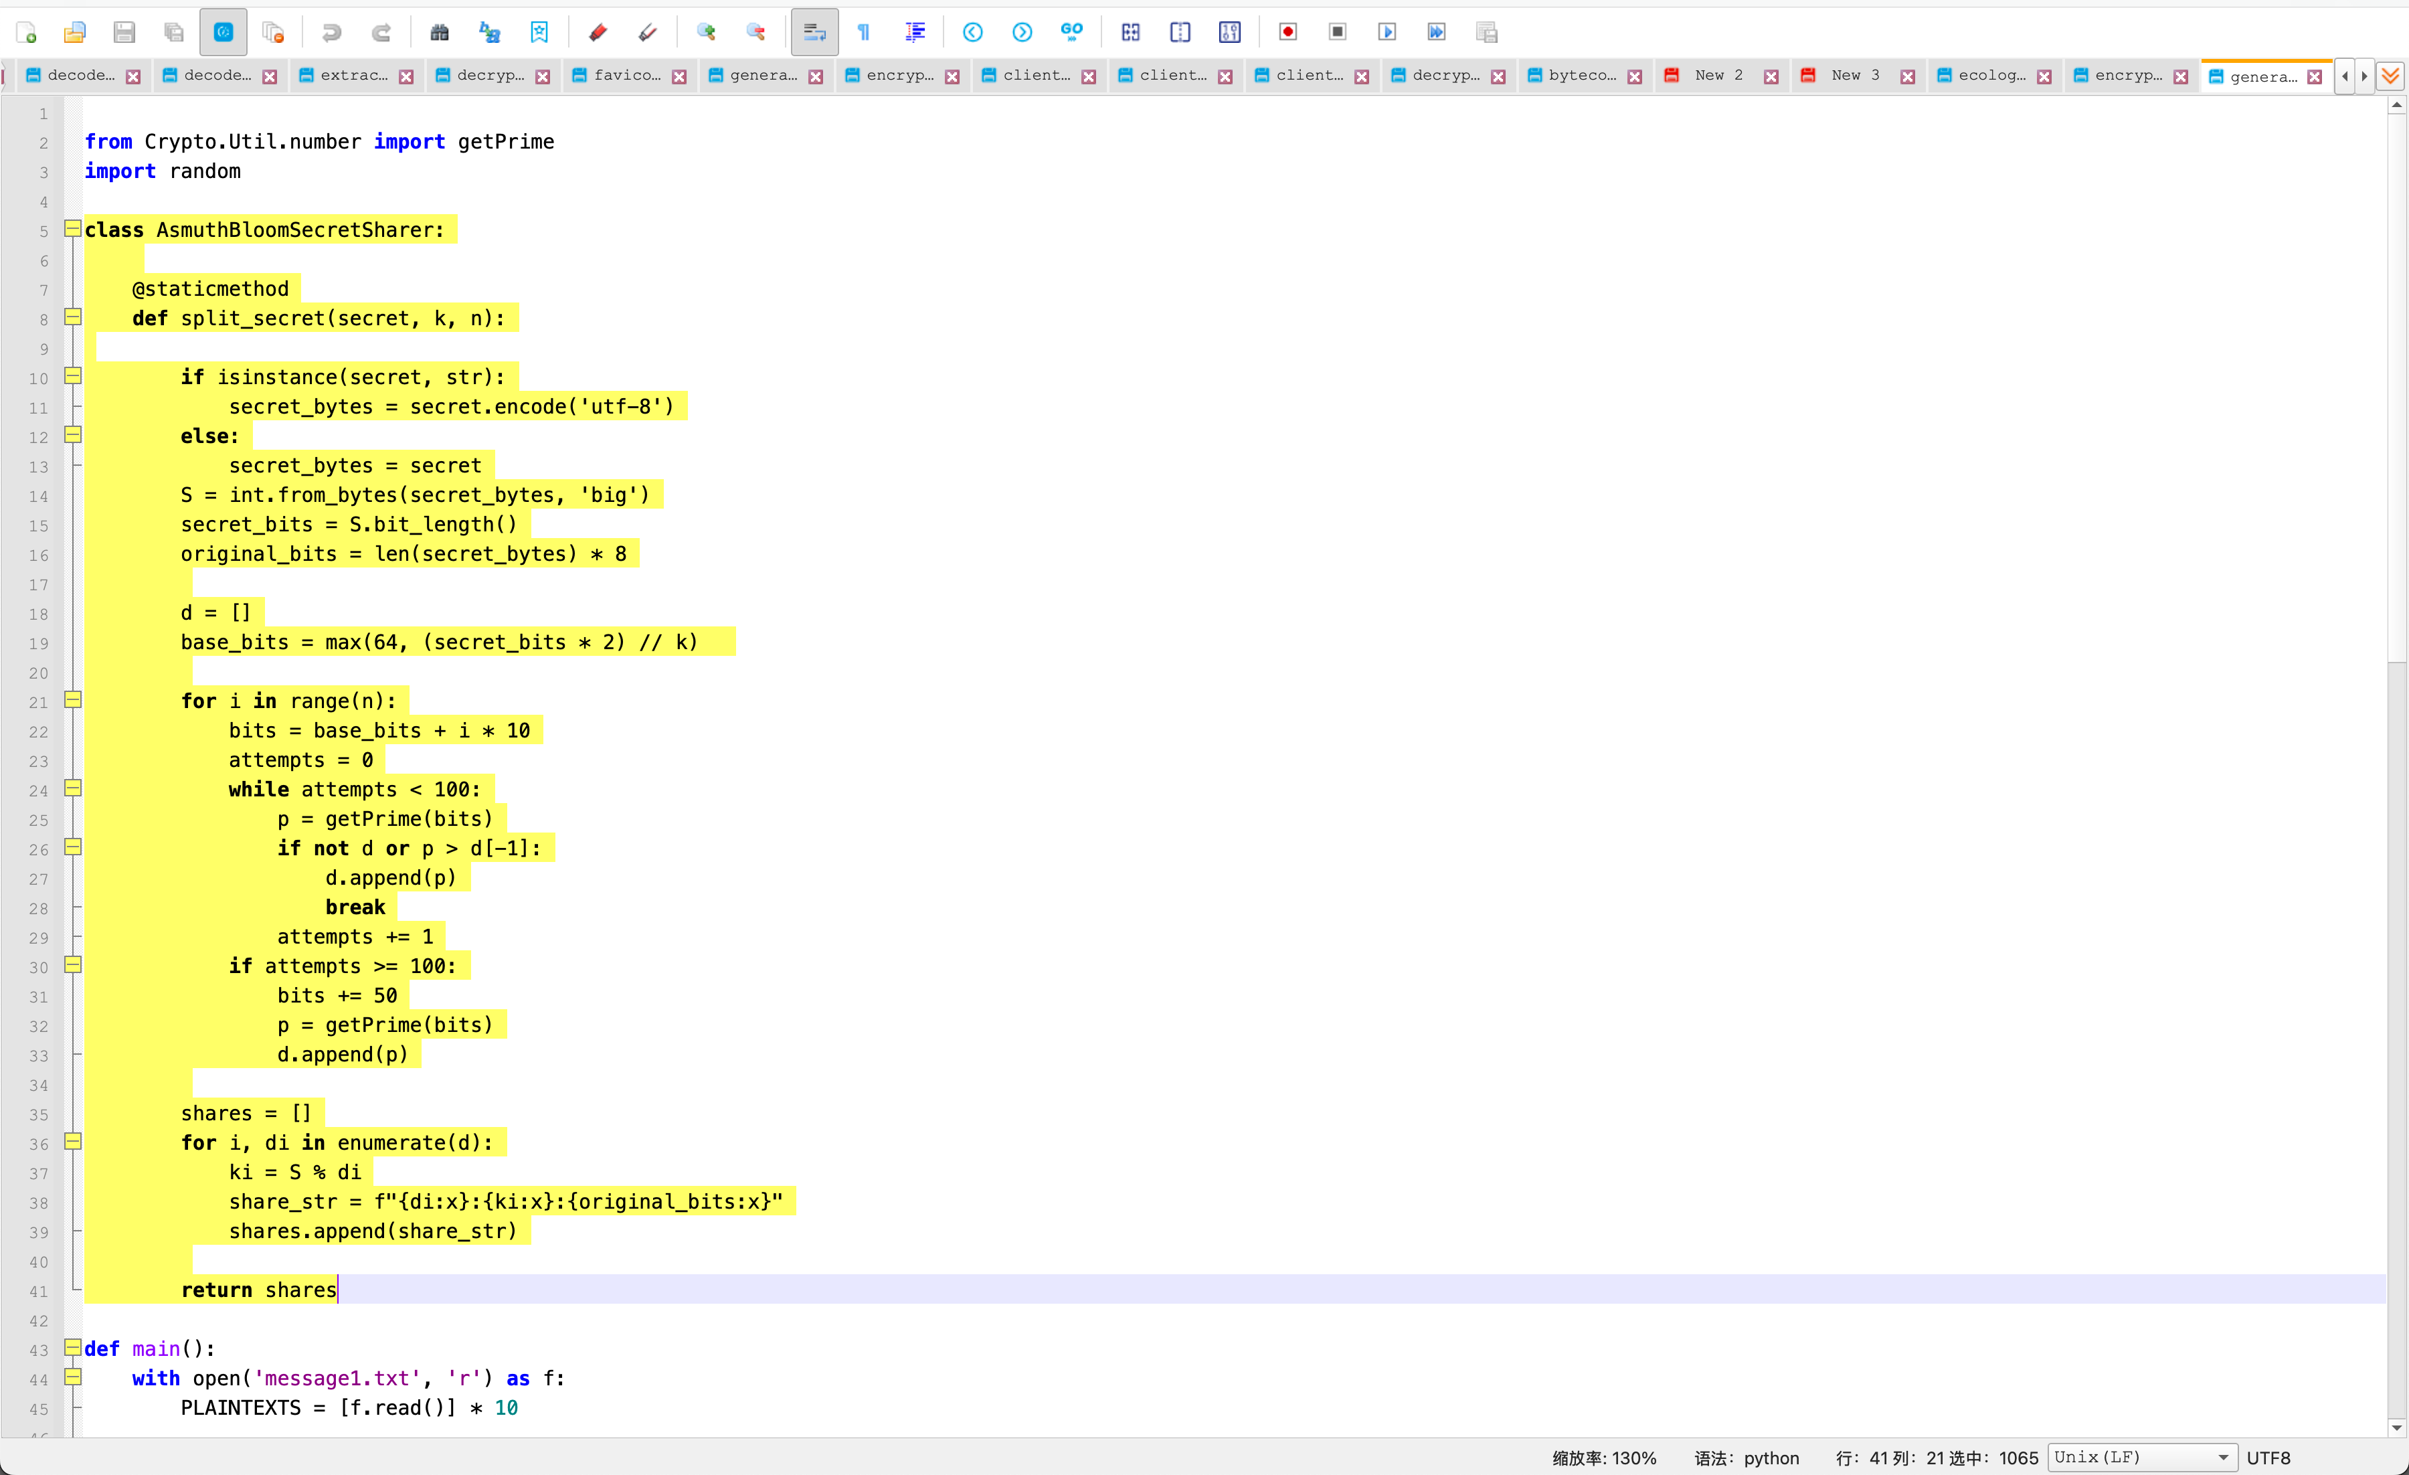This screenshot has width=2409, height=1475.
Task: Click the GO to line icon
Action: [x=1071, y=32]
